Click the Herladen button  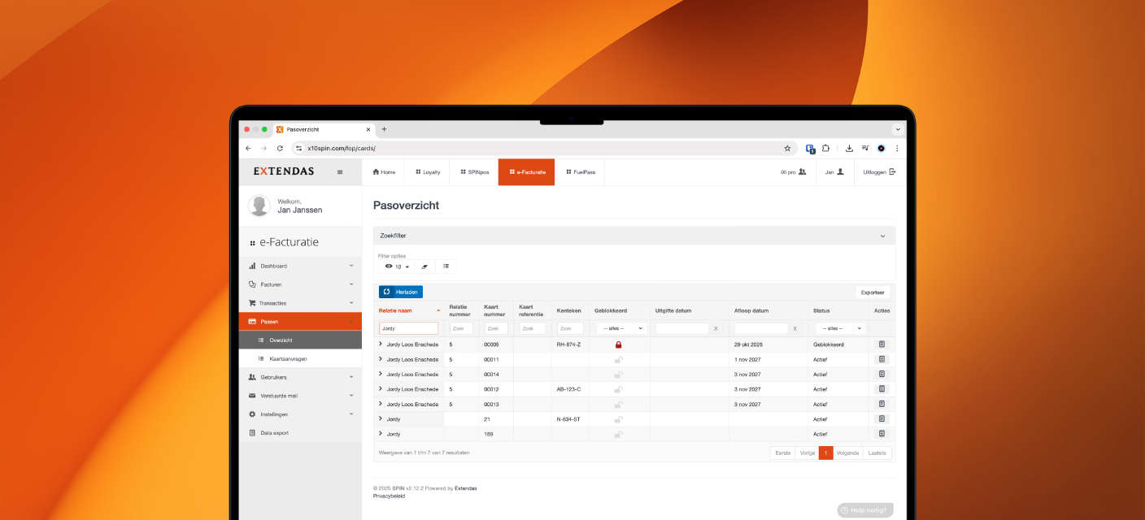tap(401, 292)
